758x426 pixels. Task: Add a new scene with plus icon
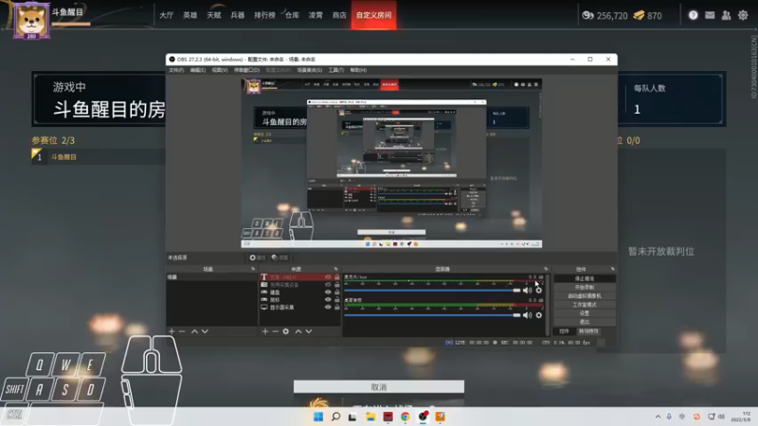coord(171,331)
